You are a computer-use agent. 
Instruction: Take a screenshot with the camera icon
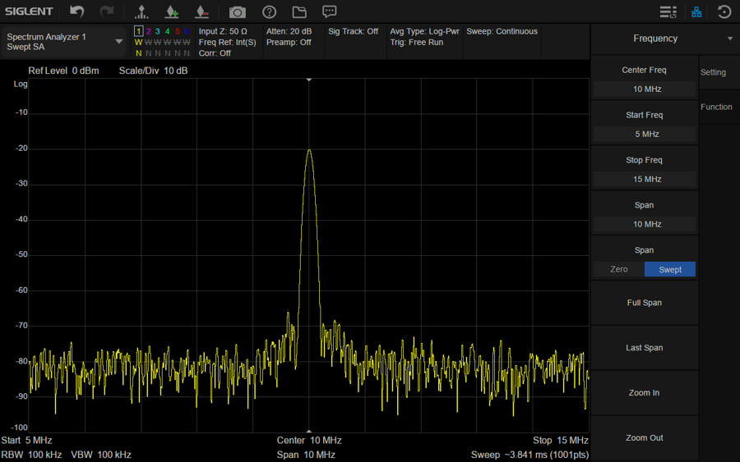pos(238,11)
